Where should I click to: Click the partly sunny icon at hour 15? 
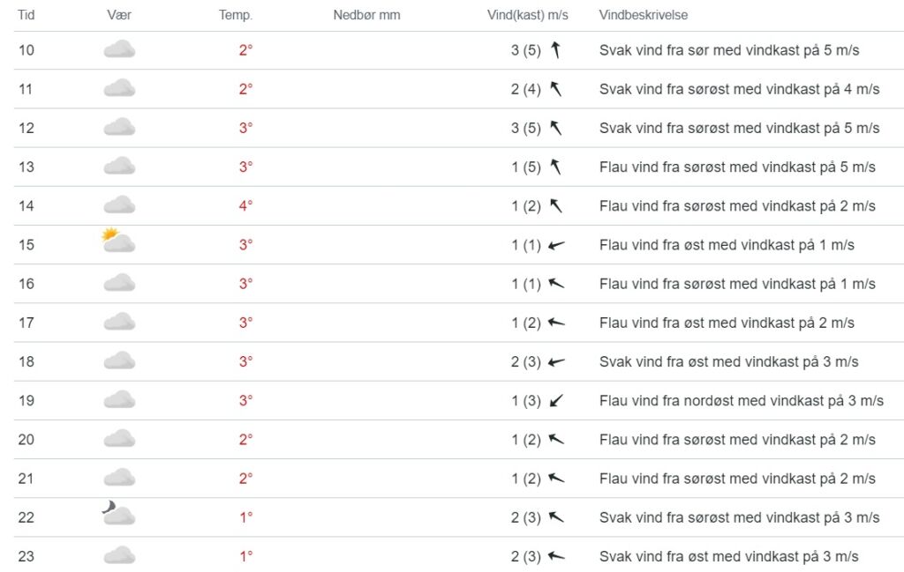point(118,241)
